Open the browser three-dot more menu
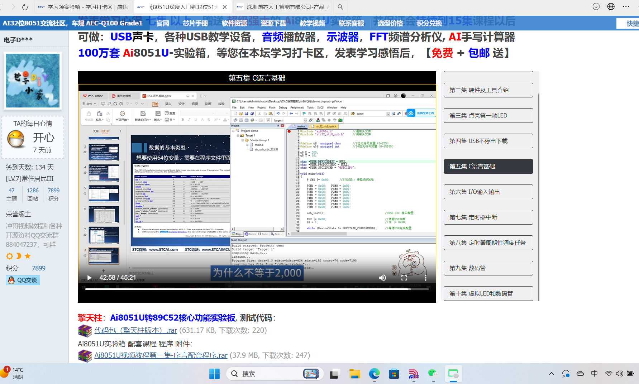The image size is (639, 384). 626,6
